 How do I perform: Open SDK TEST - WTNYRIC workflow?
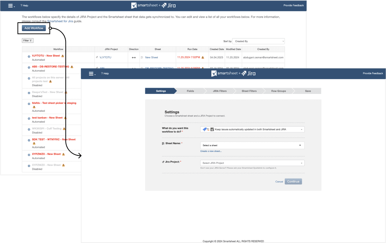pos(54,139)
